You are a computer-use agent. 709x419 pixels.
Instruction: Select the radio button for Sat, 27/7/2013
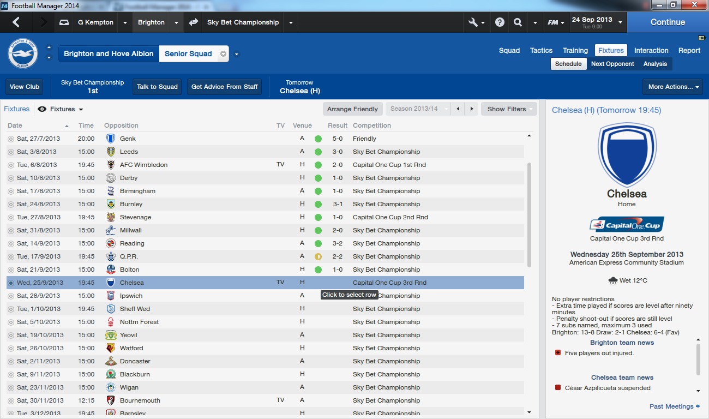point(11,139)
